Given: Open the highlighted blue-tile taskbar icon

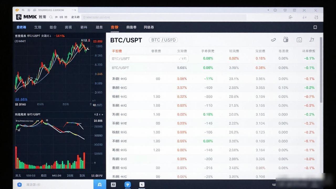Looking at the screenshot, I should pos(100,184).
